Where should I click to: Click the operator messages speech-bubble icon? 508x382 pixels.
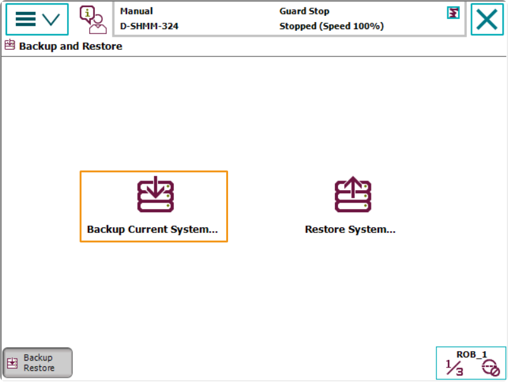point(92,19)
